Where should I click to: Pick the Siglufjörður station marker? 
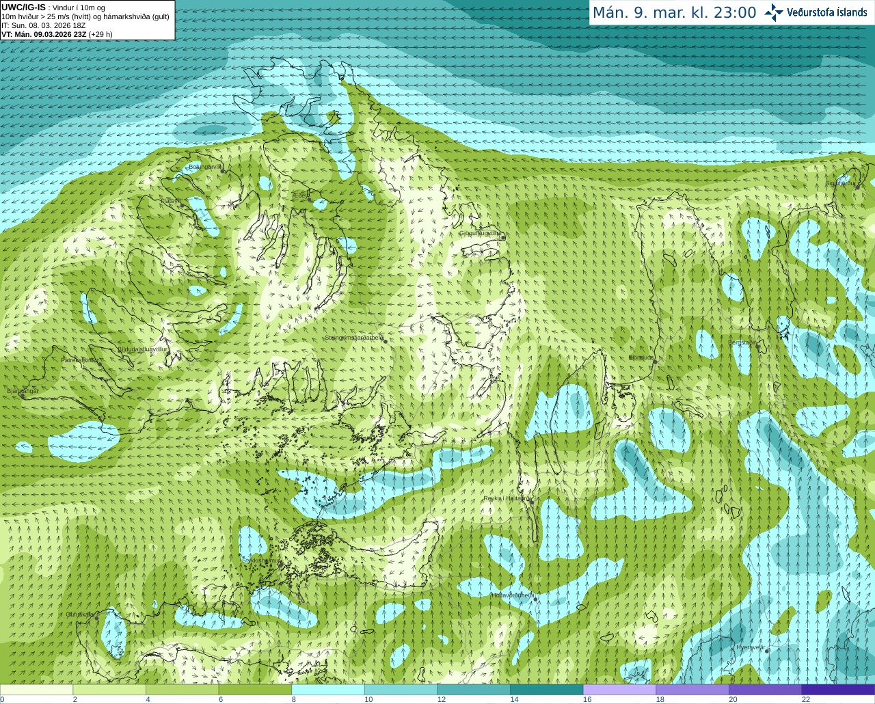(x=857, y=187)
